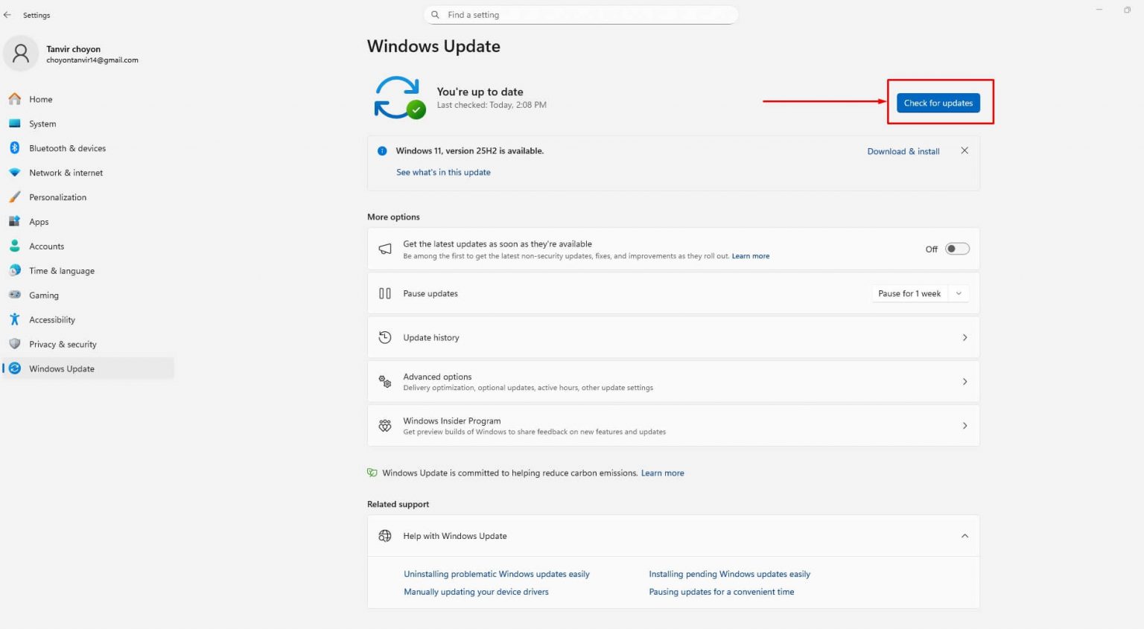
Task: Open Update history via its chevron
Action: click(965, 338)
